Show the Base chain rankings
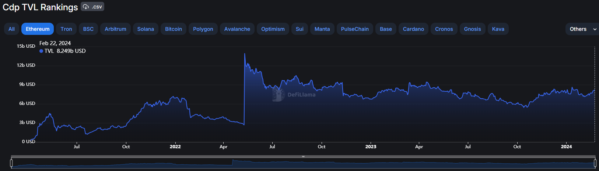The height and width of the screenshot is (171, 599). click(x=386, y=29)
